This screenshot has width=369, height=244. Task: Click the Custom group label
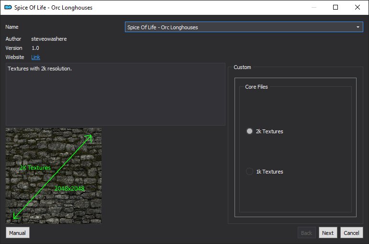coord(242,67)
